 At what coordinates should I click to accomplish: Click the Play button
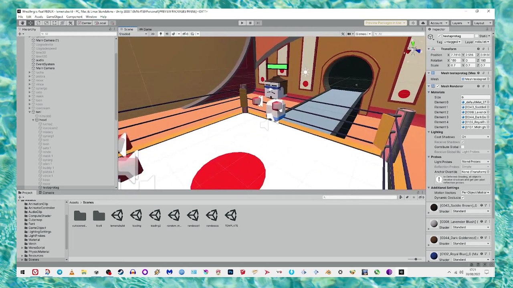(x=242, y=23)
